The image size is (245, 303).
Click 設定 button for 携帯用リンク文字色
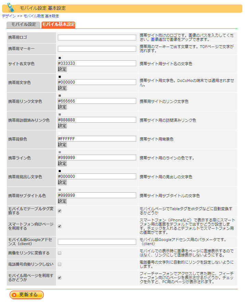pos(62,107)
